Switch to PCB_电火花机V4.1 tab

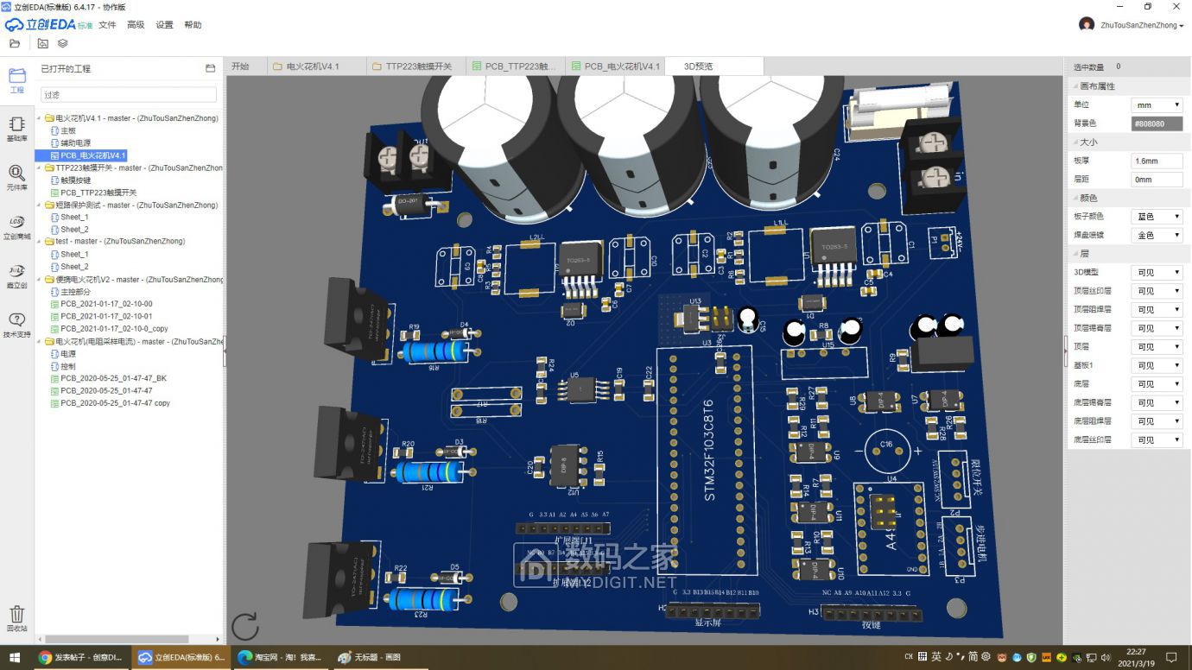(x=615, y=66)
